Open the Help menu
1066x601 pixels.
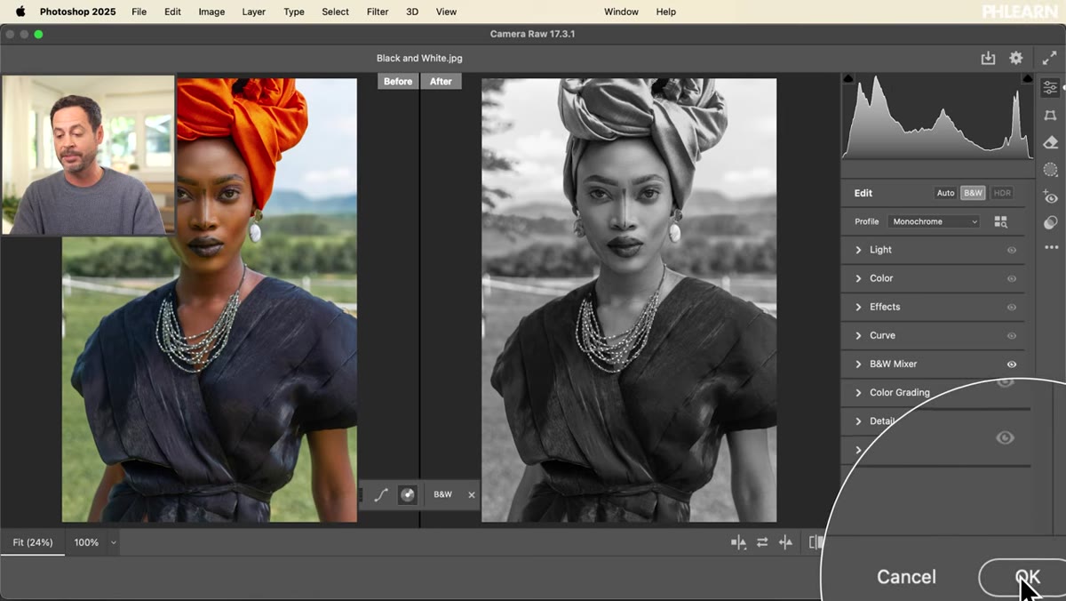[666, 12]
